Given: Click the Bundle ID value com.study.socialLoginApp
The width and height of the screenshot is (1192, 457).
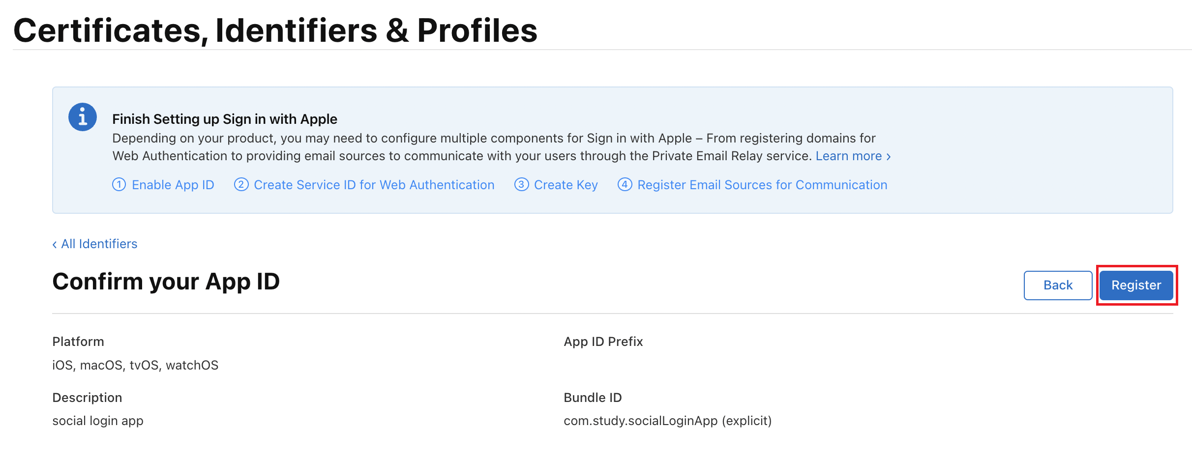Looking at the screenshot, I should [x=641, y=421].
